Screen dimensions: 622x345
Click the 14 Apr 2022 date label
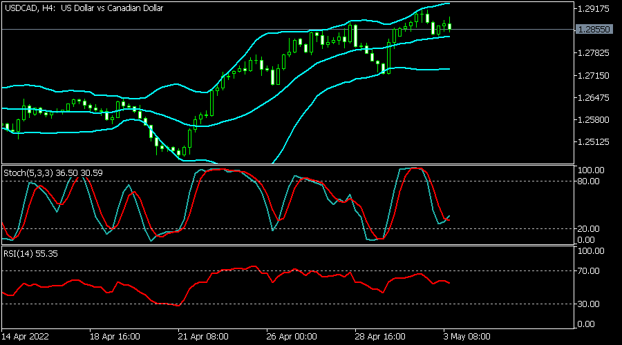(26, 337)
